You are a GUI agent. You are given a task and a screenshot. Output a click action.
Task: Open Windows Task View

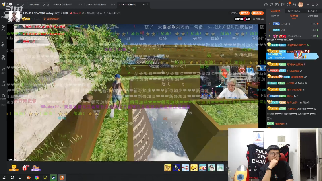point(20,177)
